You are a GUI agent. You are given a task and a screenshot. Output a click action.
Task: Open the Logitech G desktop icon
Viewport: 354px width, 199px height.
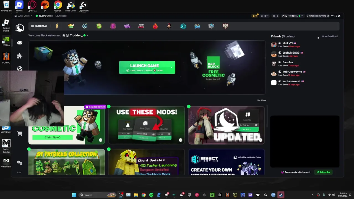[84, 7]
